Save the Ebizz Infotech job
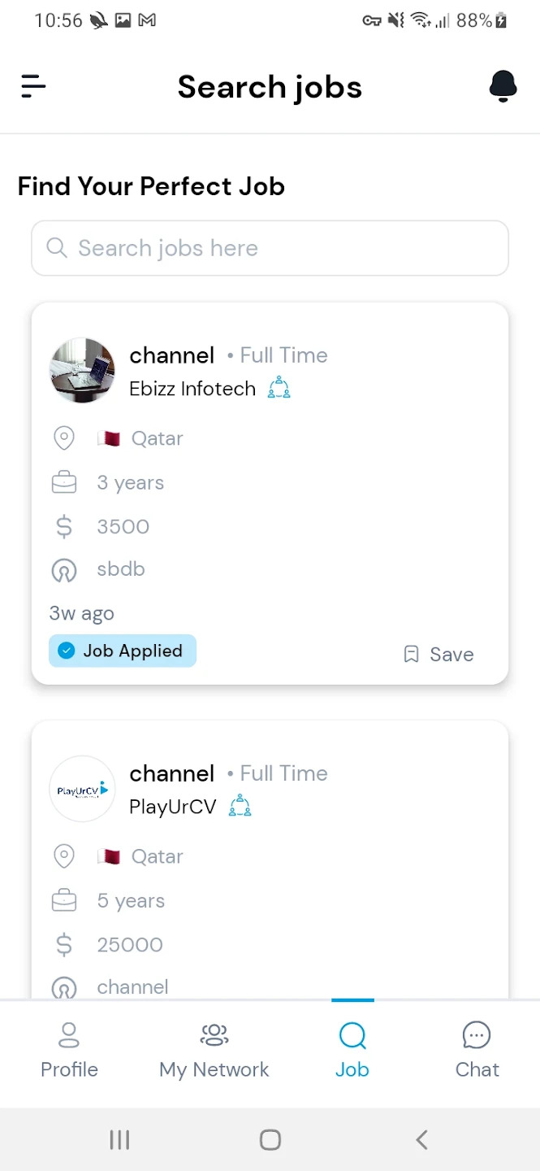Screen dimensions: 540x1171 (439, 655)
